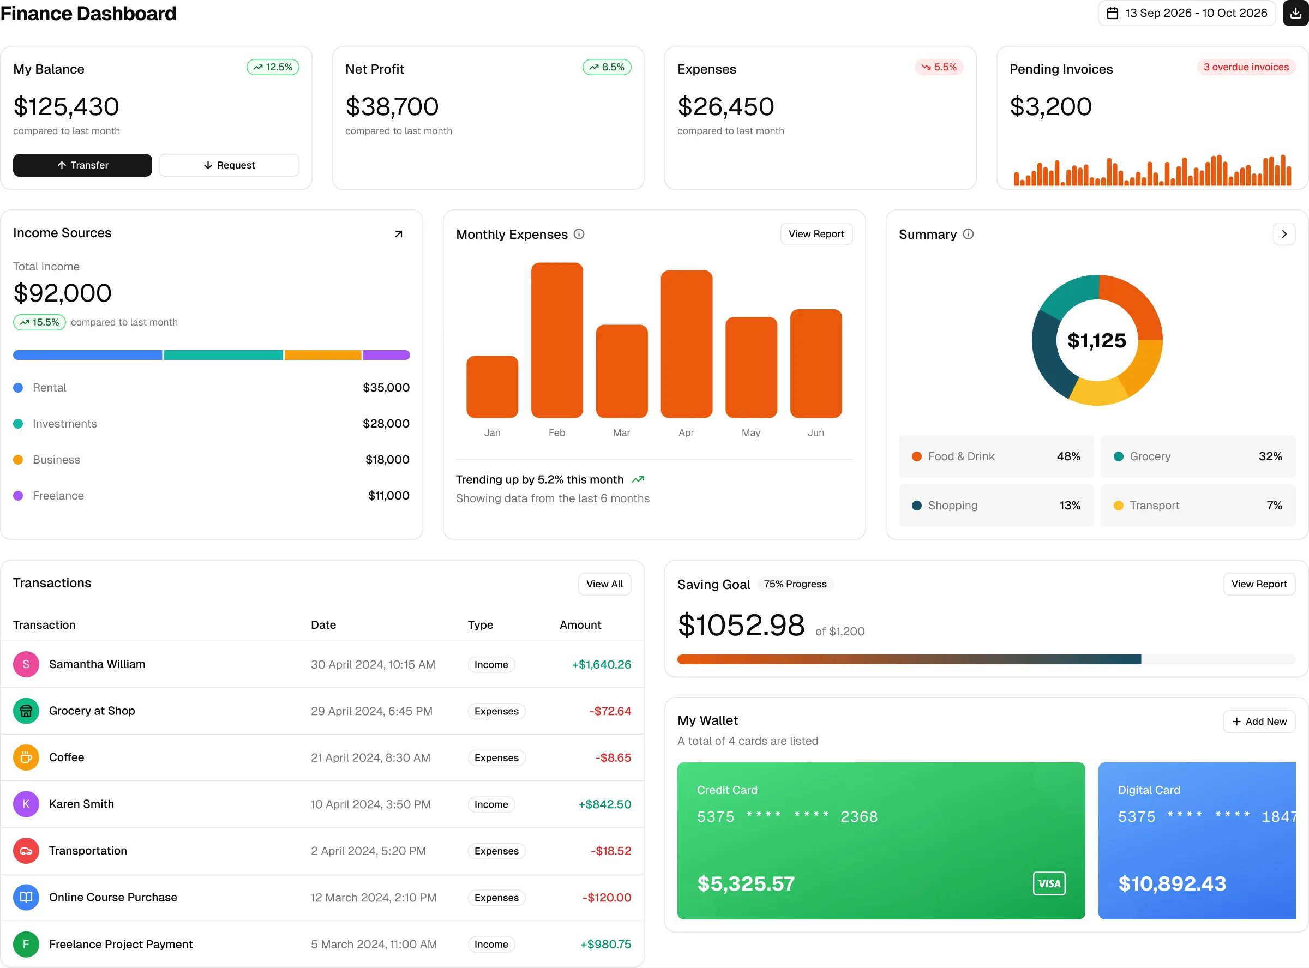Viewport: 1309px width, 968px height.
Task: Expand the Summary card chevron
Action: point(1284,234)
